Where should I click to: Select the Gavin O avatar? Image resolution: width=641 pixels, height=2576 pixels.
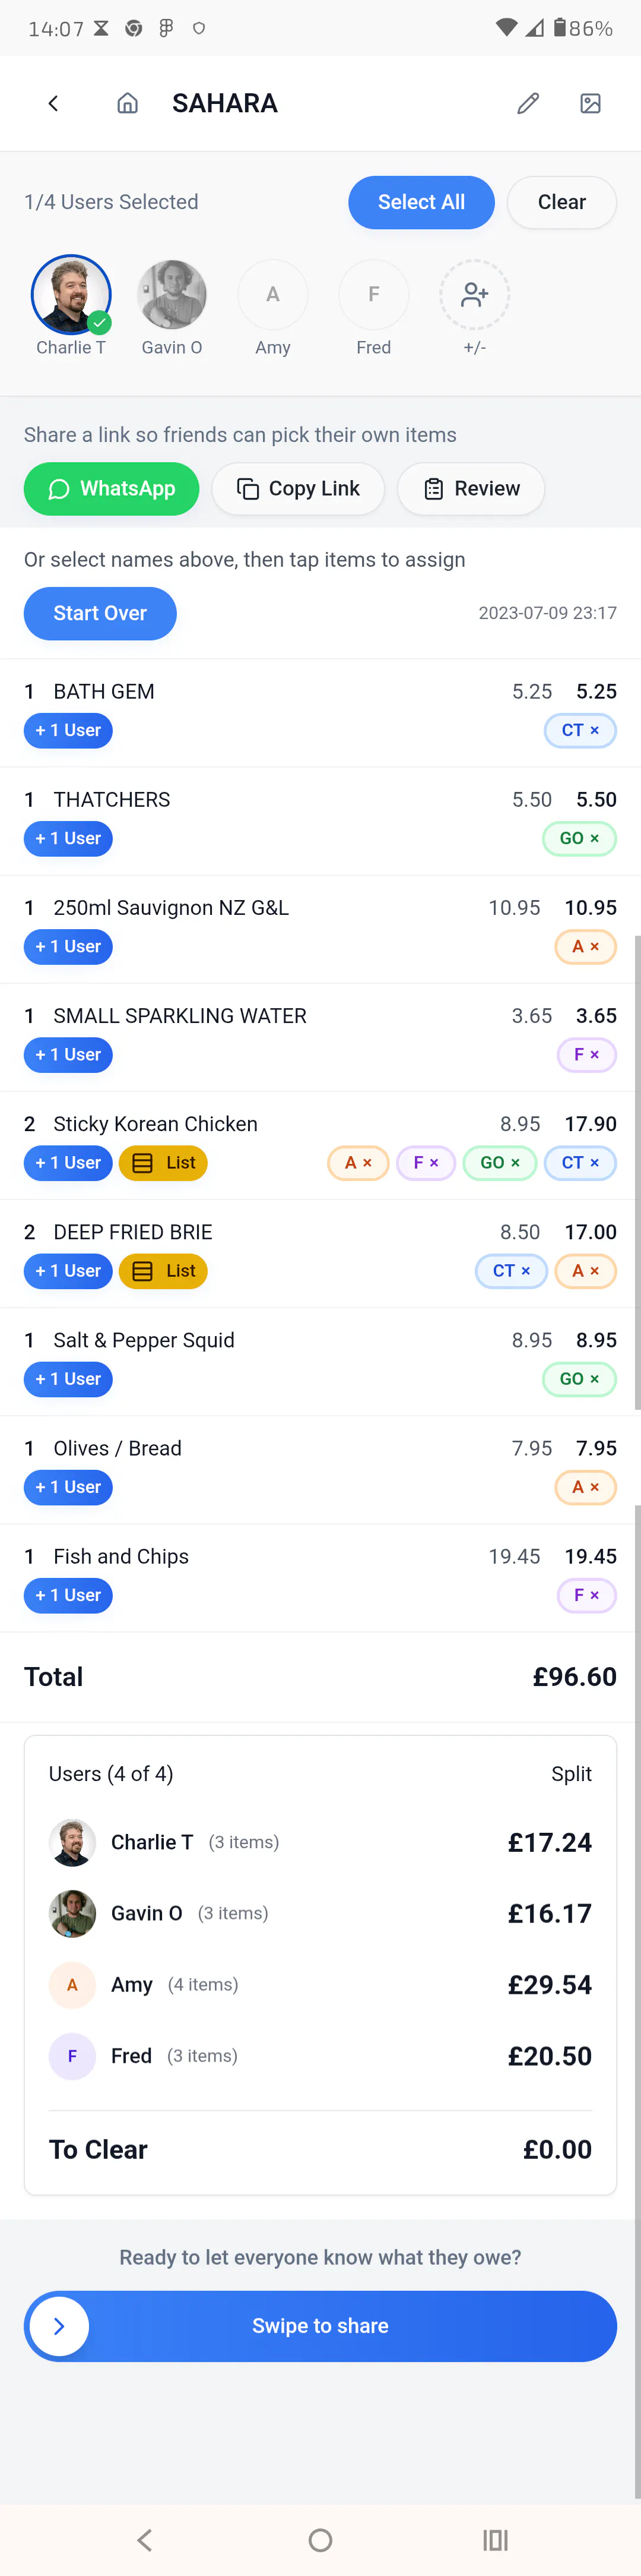(x=172, y=294)
